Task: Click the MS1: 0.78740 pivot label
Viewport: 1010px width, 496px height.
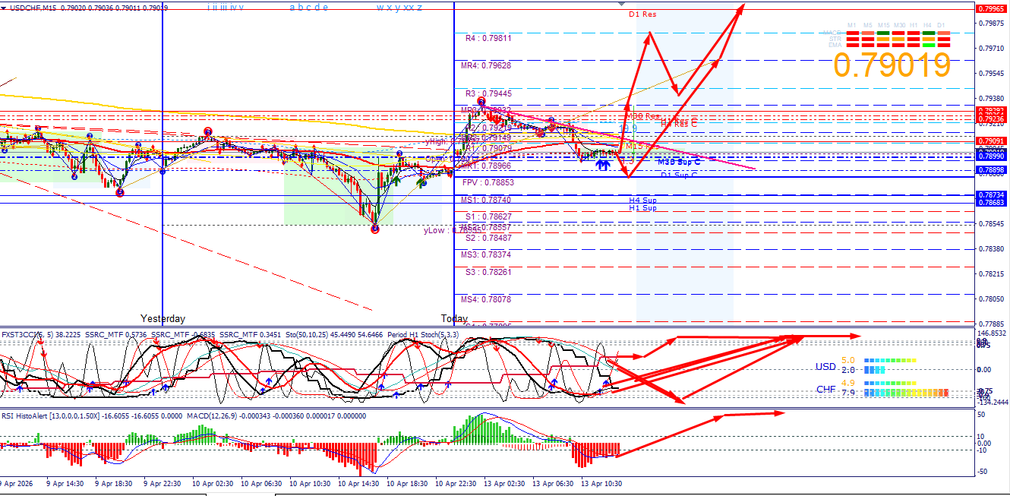Action: tap(486, 200)
